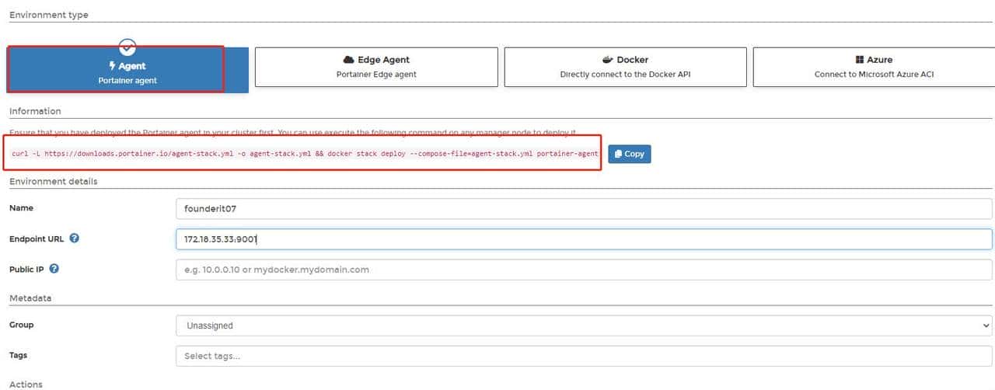
Task: Click the Azure Windows logo icon
Action: 860,60
